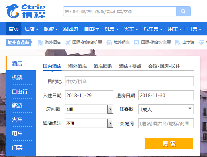This screenshot has width=207, height=157.
Task: Click the 入住日期 check-in date field
Action: pyautogui.click(x=89, y=95)
